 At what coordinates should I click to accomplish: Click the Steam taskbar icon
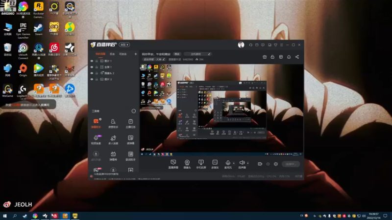point(25,216)
